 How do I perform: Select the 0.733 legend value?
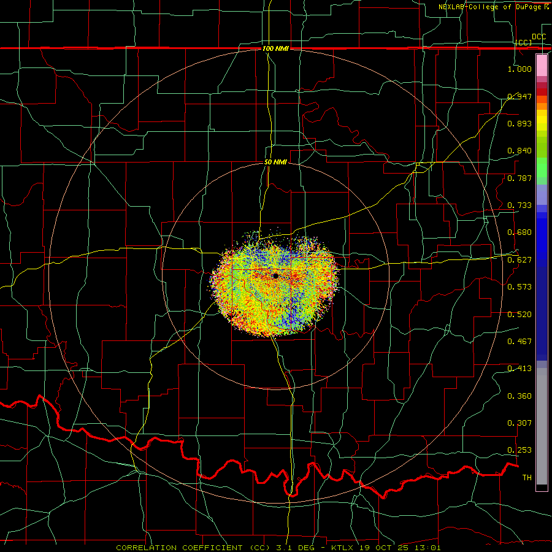pyautogui.click(x=519, y=205)
